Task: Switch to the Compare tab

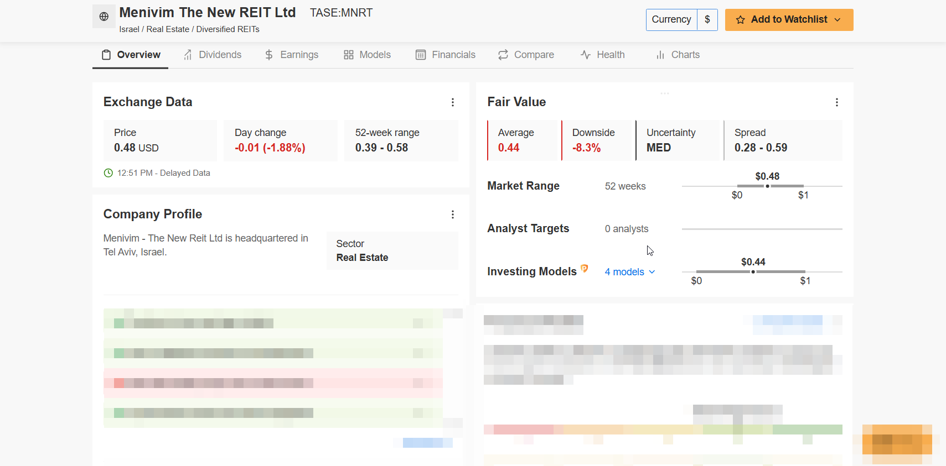Action: pos(526,55)
